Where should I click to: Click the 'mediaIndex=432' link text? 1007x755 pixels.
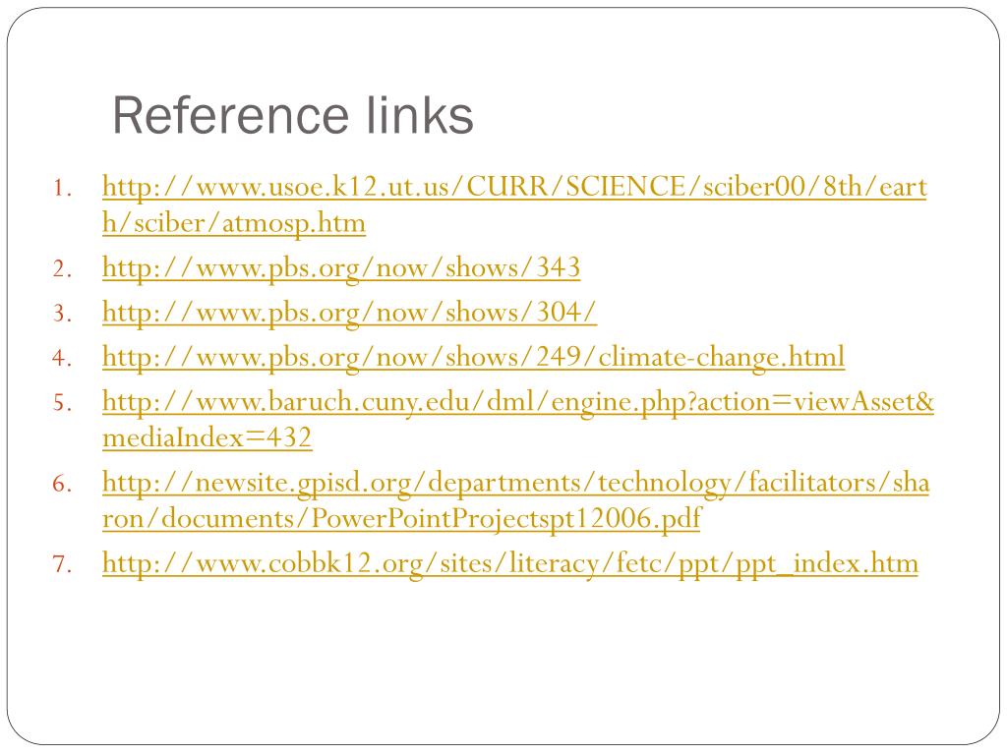point(207,438)
